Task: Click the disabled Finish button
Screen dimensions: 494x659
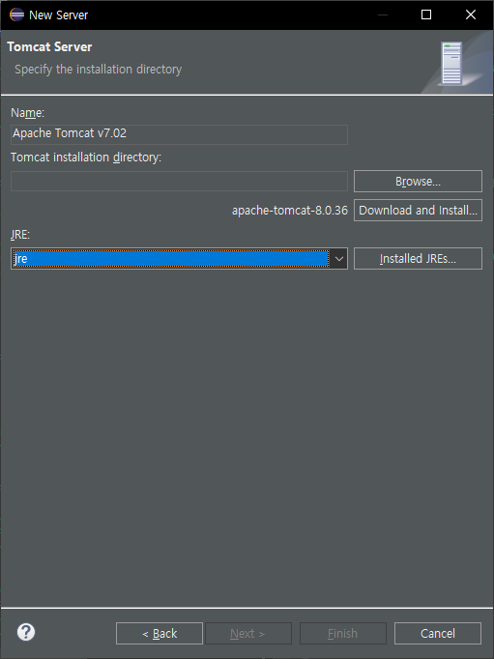Action: [x=343, y=633]
